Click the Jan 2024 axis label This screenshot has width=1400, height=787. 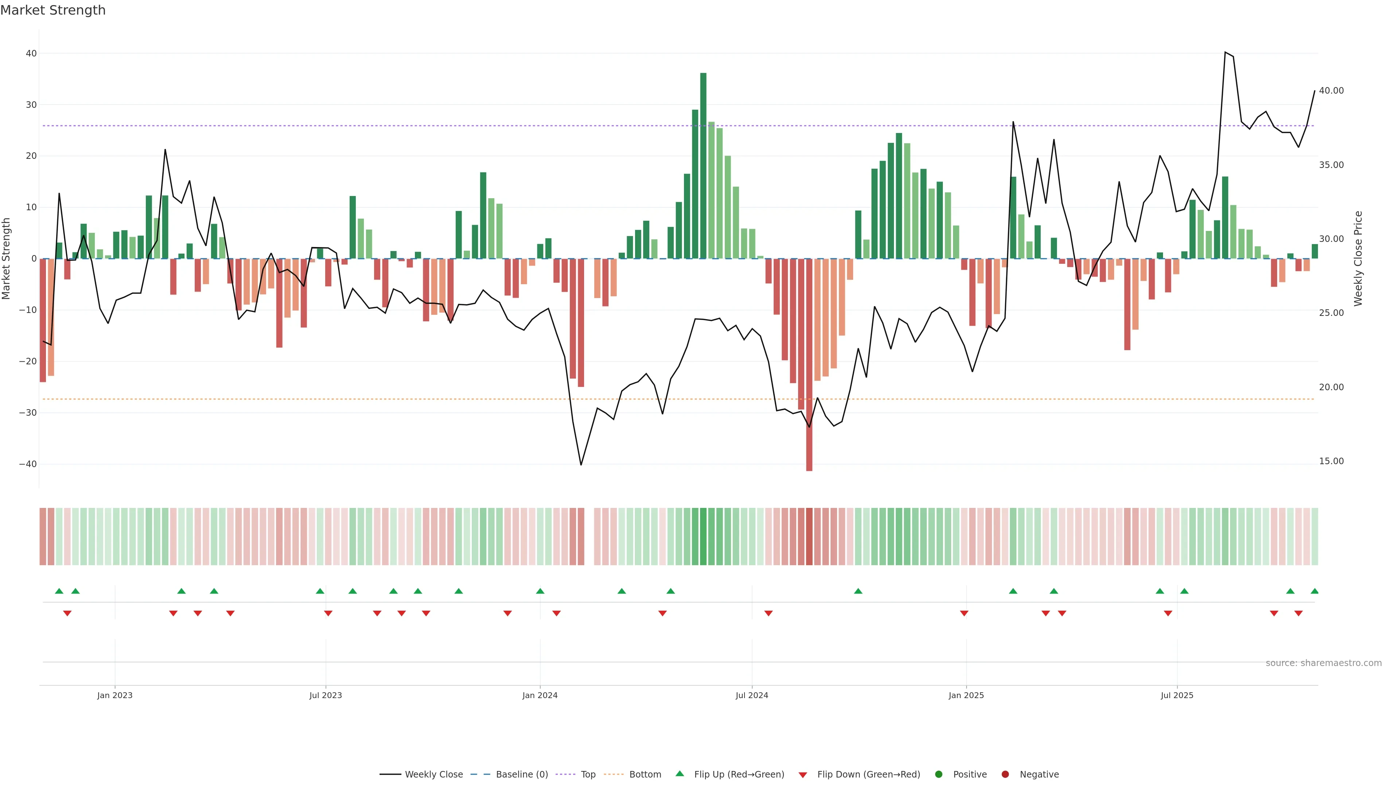tap(540, 695)
